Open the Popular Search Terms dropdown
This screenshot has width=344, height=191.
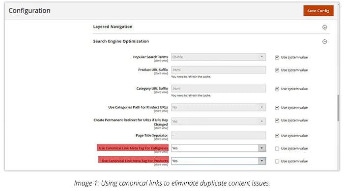pyautogui.click(x=219, y=57)
